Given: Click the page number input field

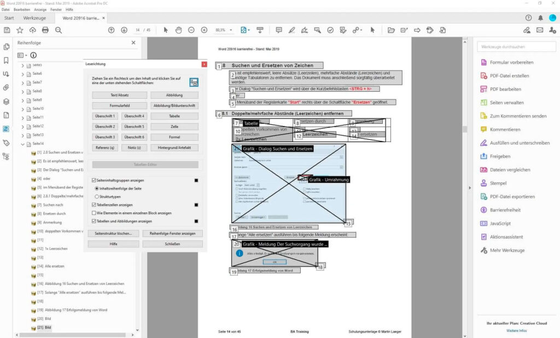Looking at the screenshot, I should [x=138, y=31].
